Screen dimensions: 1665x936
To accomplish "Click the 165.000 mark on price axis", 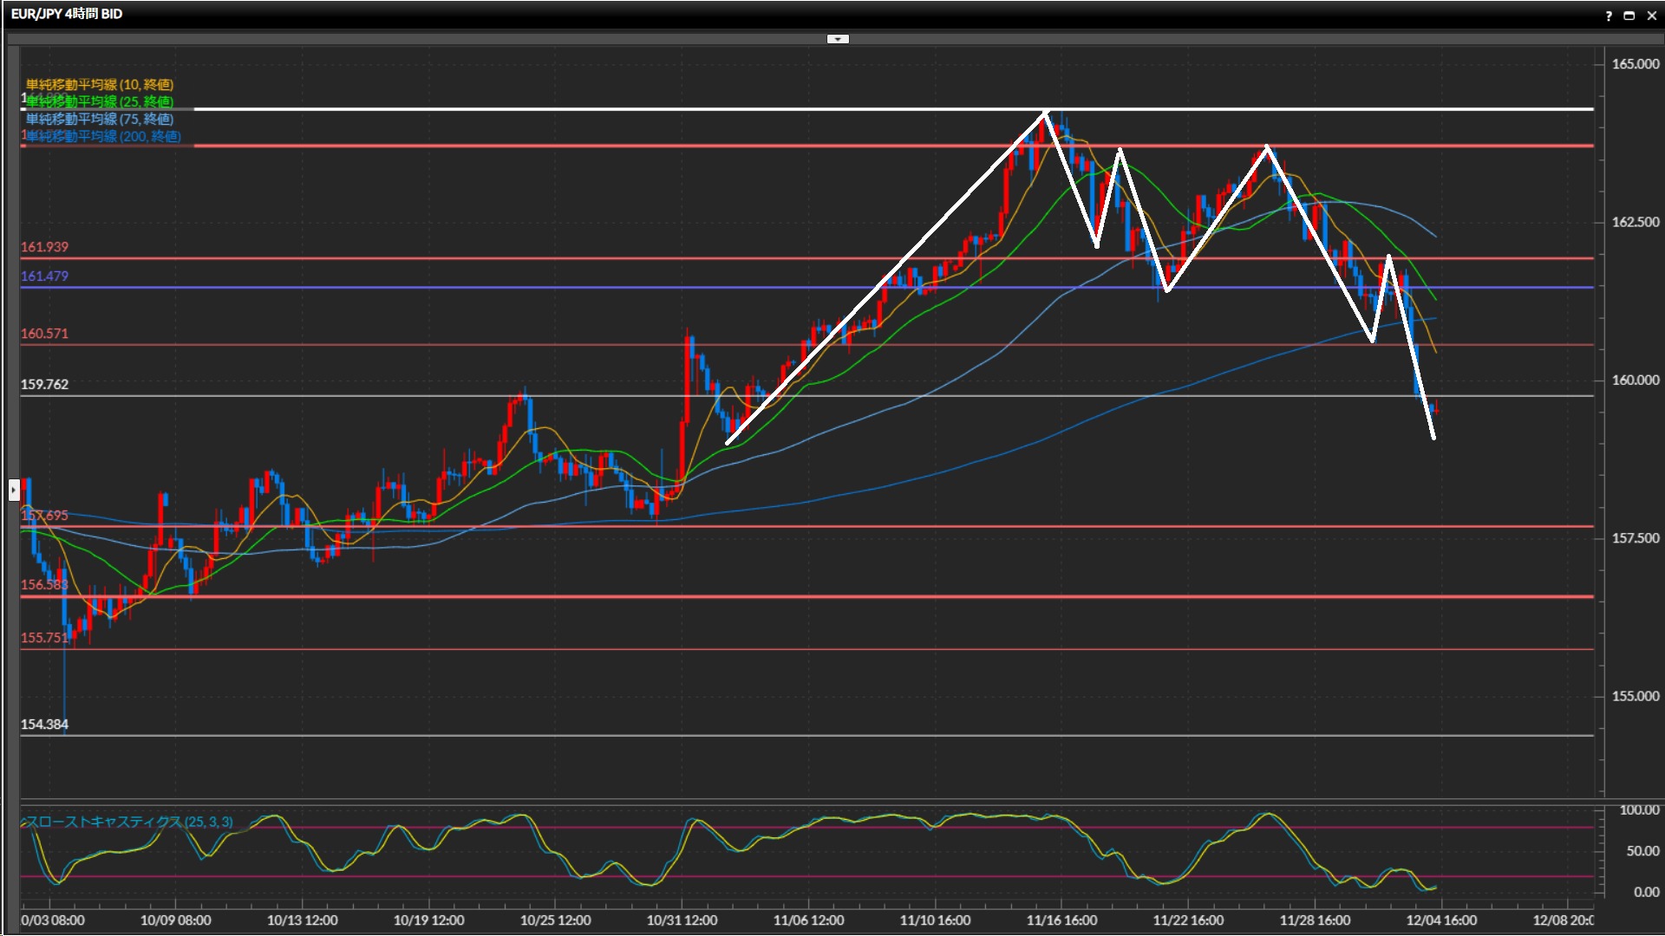I will pyautogui.click(x=1635, y=64).
